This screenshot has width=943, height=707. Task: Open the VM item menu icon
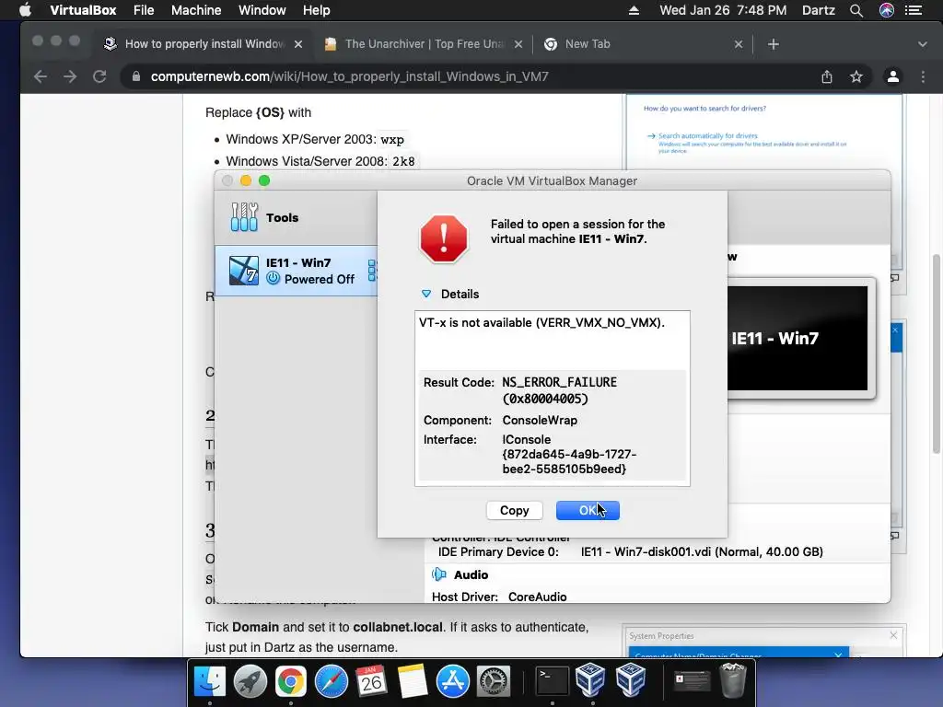point(372,271)
